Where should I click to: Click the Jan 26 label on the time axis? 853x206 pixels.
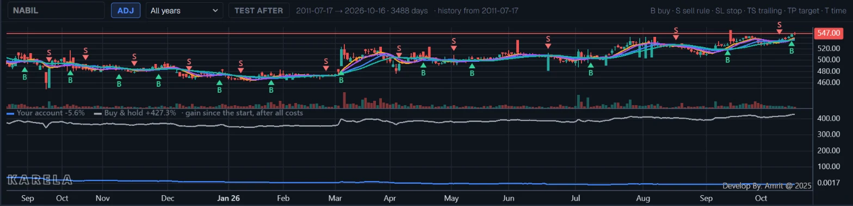click(228, 198)
